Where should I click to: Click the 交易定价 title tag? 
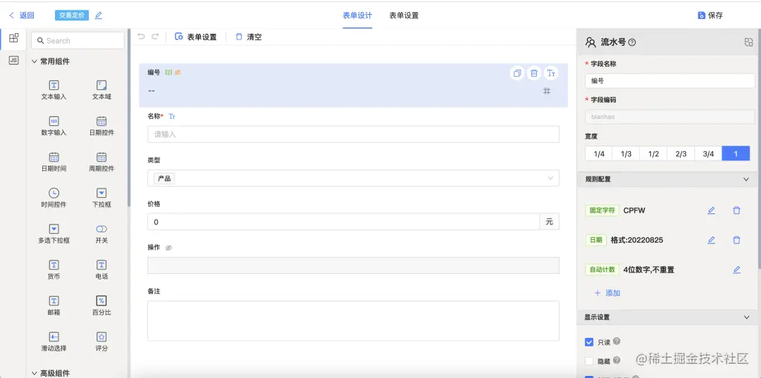pyautogui.click(x=72, y=15)
